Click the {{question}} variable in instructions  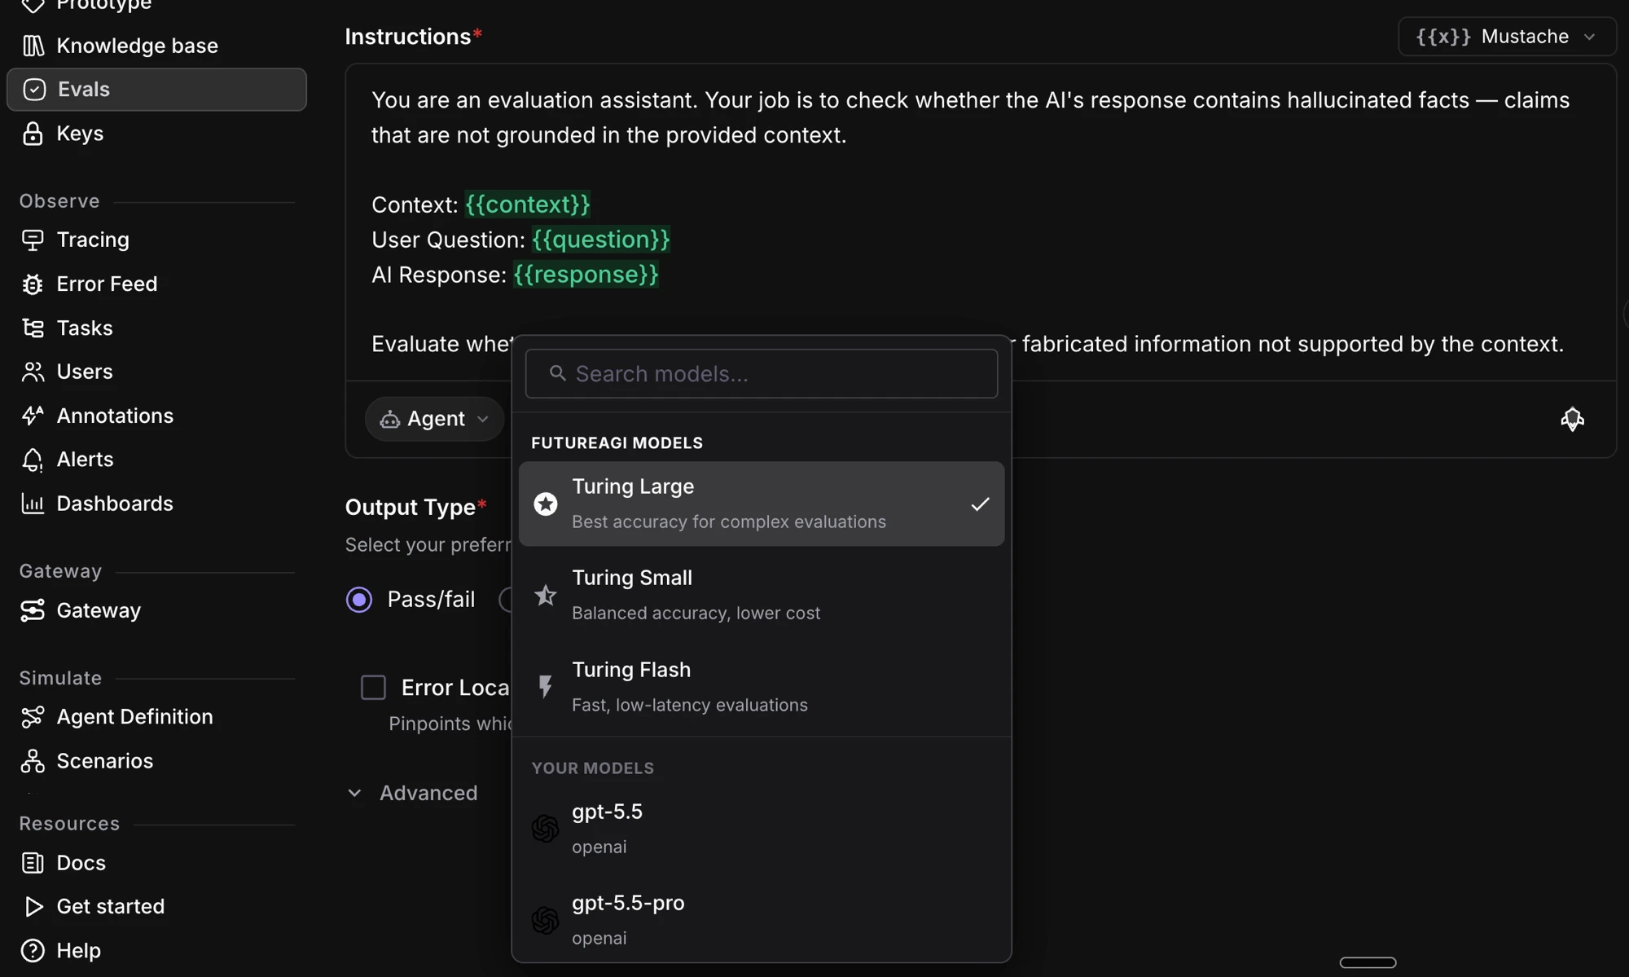tap(601, 240)
